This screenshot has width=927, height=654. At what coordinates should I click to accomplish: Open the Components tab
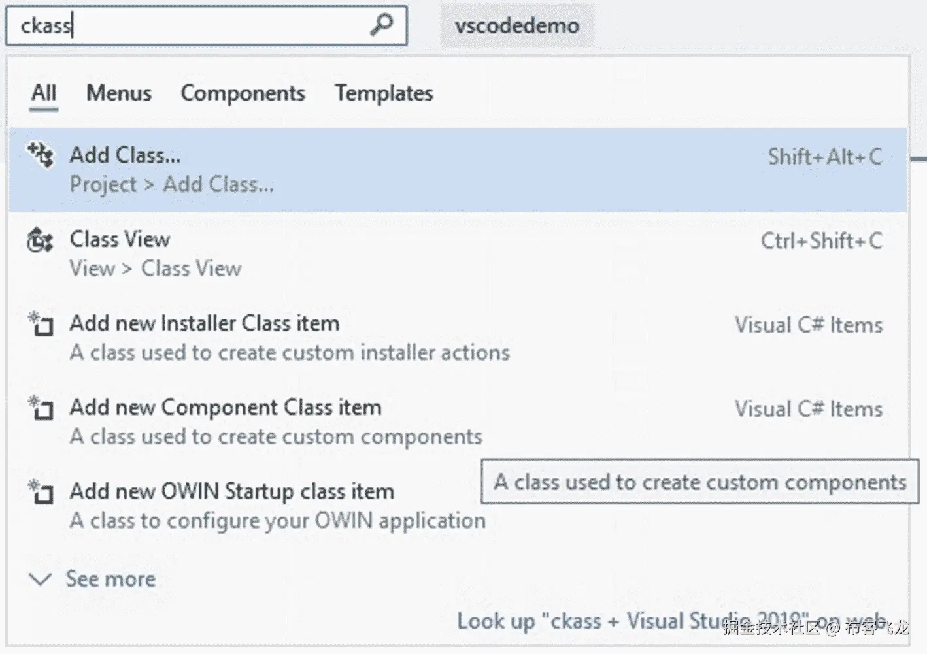(243, 93)
